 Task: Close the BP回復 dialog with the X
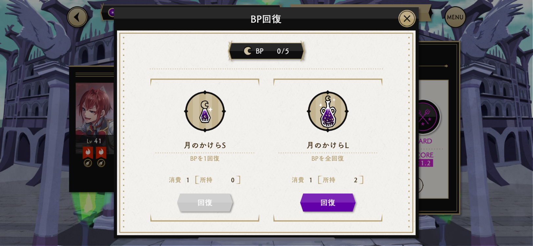407,19
